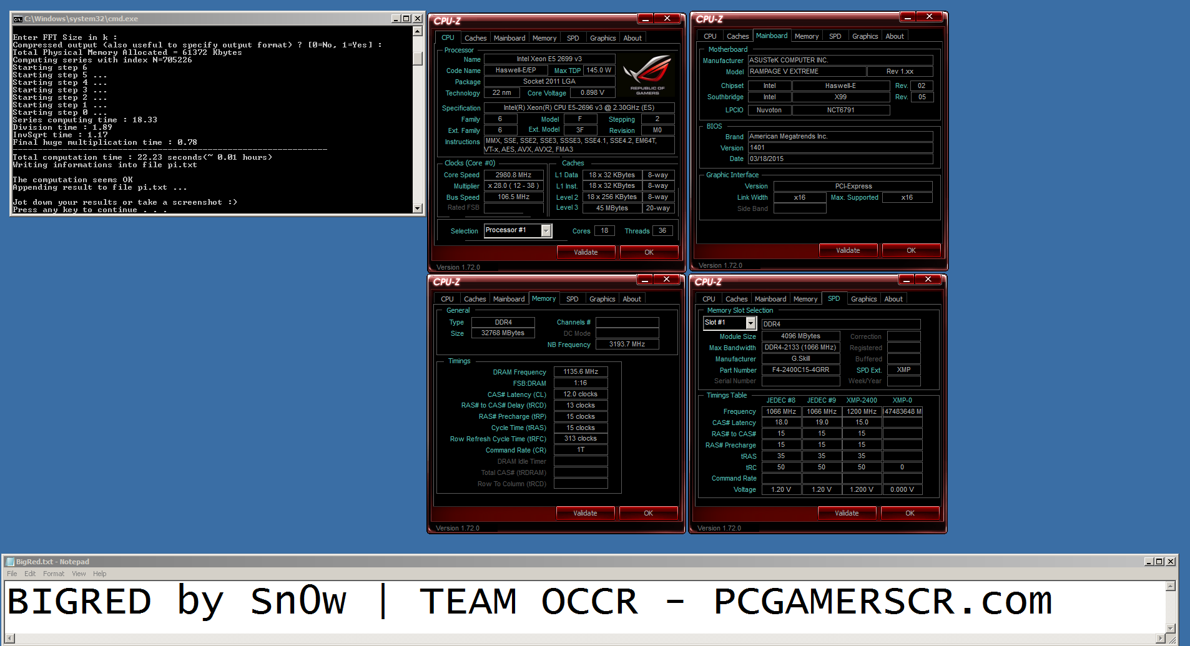Click the DRAM Frequency 1135.6 MHz value
The height and width of the screenshot is (646, 1190).
click(x=581, y=371)
